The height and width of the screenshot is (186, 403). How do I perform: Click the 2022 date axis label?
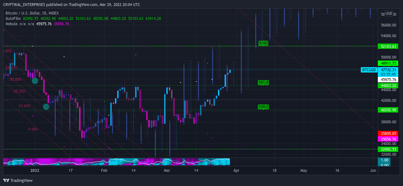(x=35, y=170)
